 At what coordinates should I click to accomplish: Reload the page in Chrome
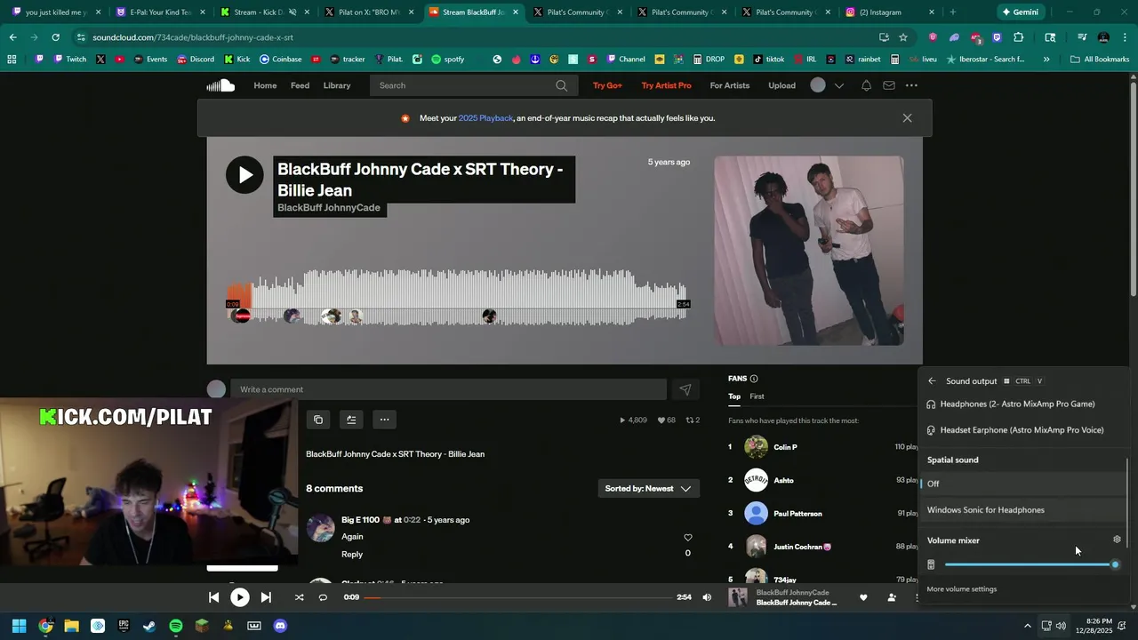coord(55,37)
